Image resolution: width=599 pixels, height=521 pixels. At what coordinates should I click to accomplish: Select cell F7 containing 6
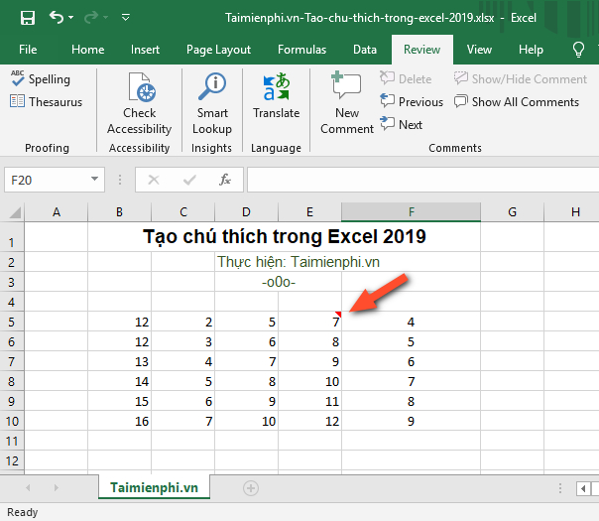411,361
